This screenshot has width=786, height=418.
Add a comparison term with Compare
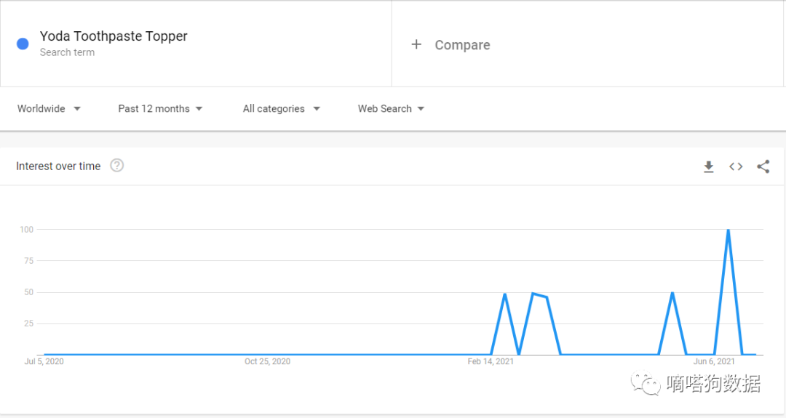coord(462,45)
